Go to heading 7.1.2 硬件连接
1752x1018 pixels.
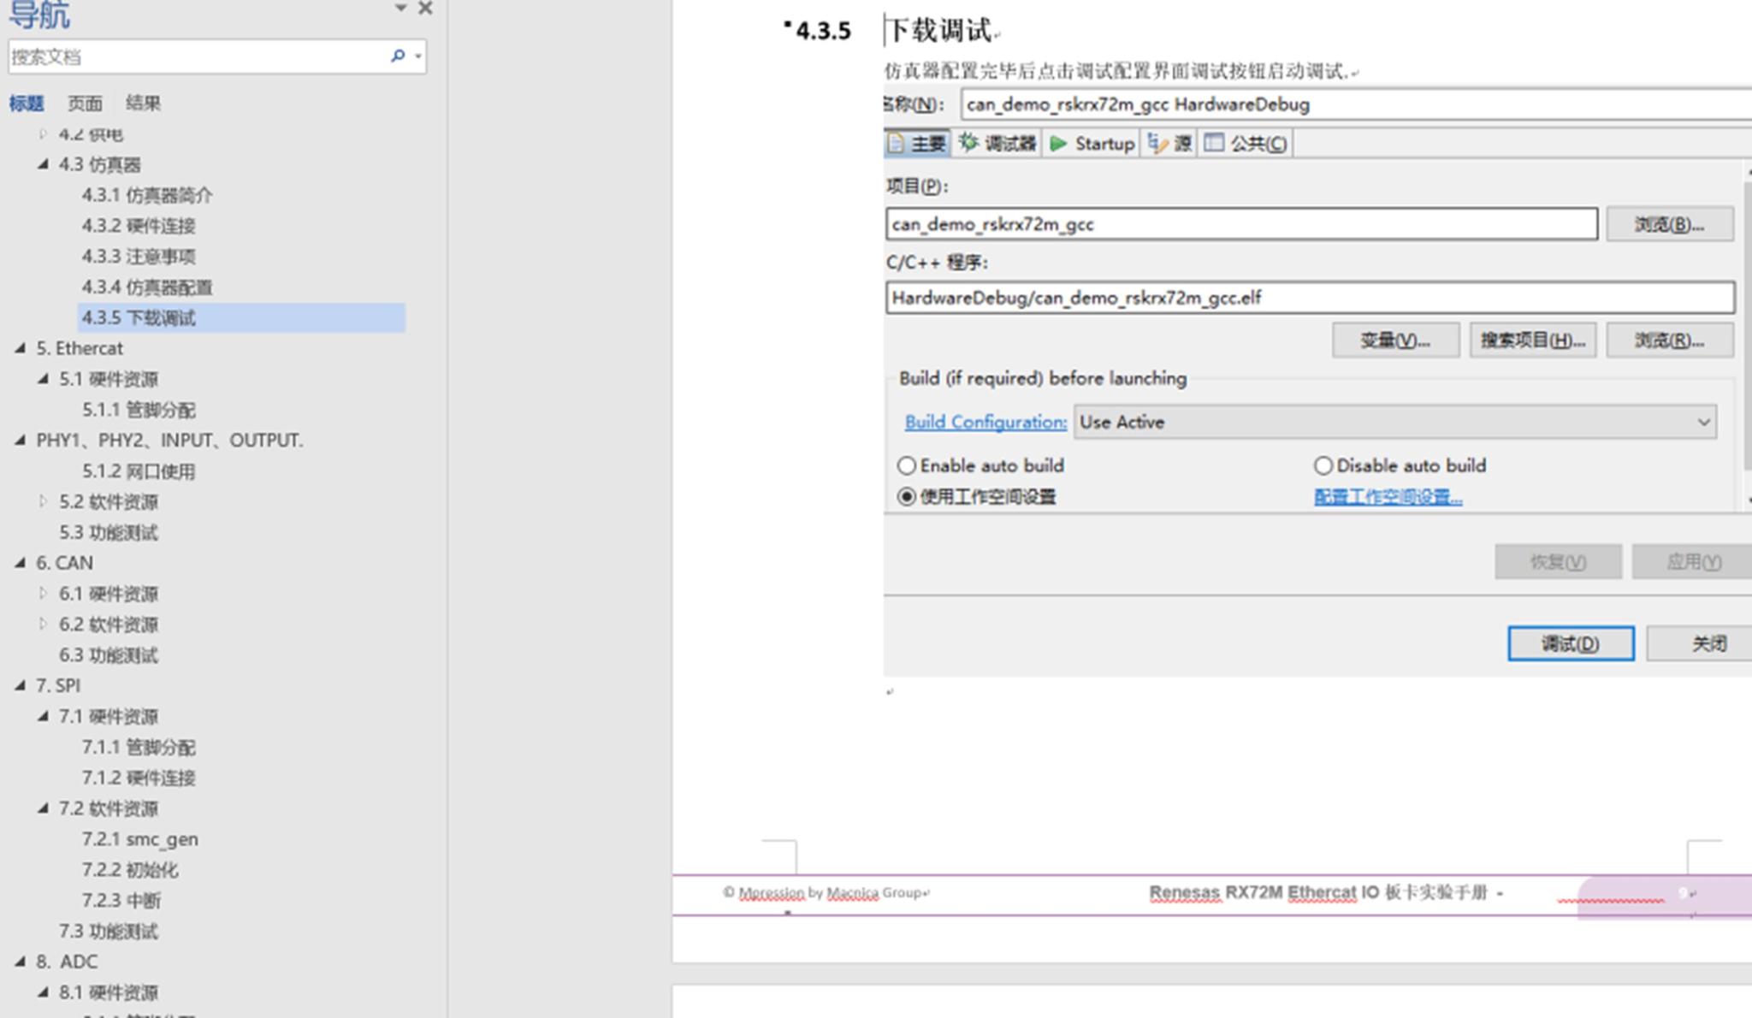pyautogui.click(x=139, y=778)
